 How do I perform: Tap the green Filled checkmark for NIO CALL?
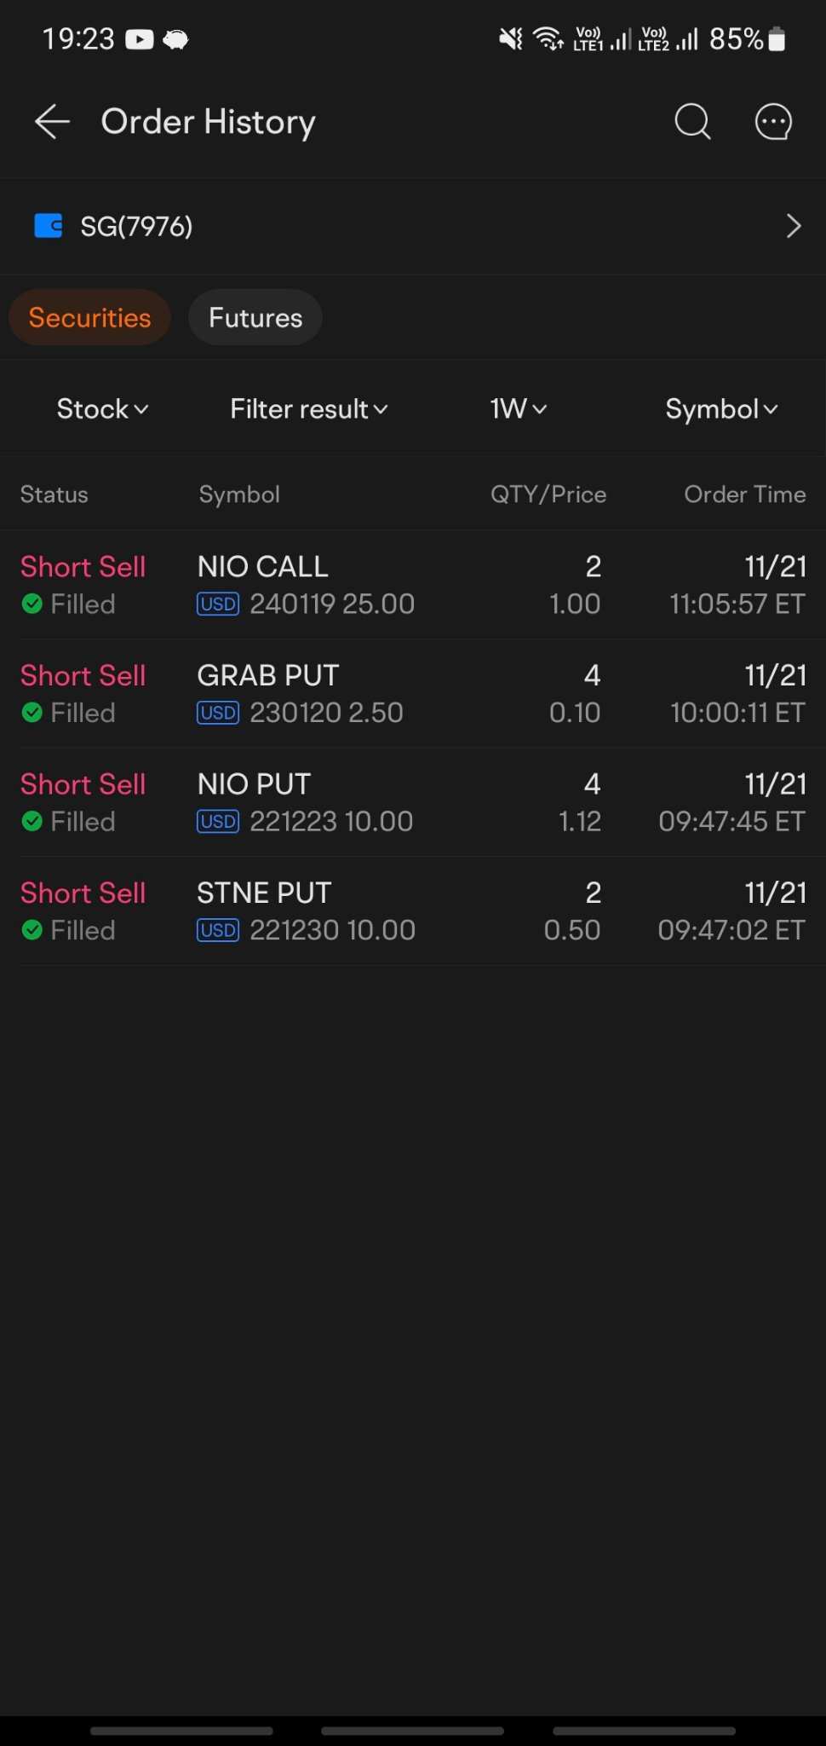tap(32, 604)
